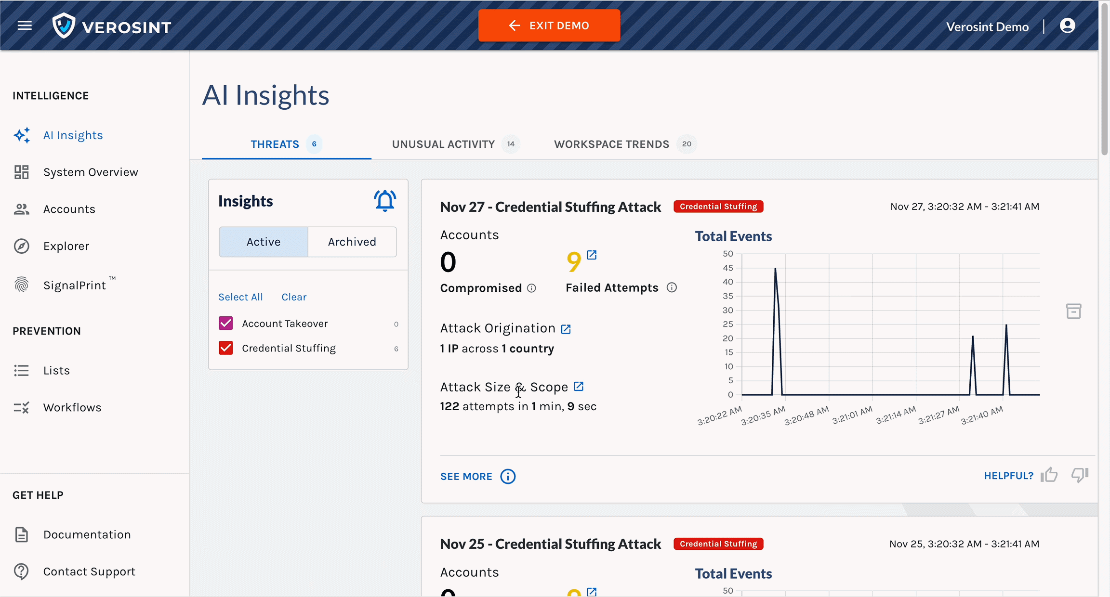
Task: Click the Accounts navigation icon
Action: pyautogui.click(x=21, y=208)
